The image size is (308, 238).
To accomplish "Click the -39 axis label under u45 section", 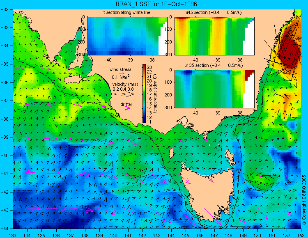I will 217,60.
